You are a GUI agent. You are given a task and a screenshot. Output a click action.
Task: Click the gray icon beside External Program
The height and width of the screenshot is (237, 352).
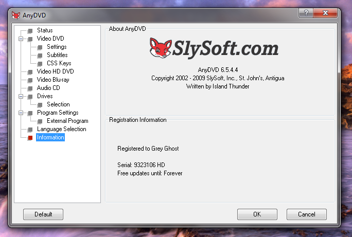pyautogui.click(x=40, y=121)
